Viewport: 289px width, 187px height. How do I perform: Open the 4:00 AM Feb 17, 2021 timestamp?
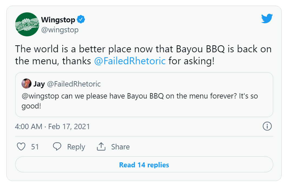[x=52, y=127]
